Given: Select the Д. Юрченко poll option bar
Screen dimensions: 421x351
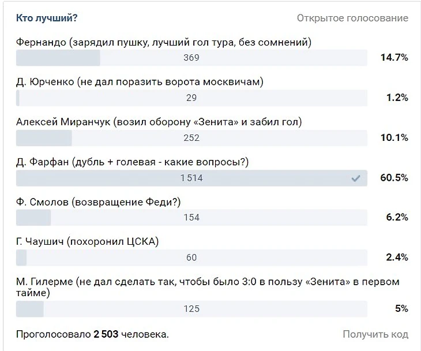Looking at the screenshot, I should coord(191,98).
